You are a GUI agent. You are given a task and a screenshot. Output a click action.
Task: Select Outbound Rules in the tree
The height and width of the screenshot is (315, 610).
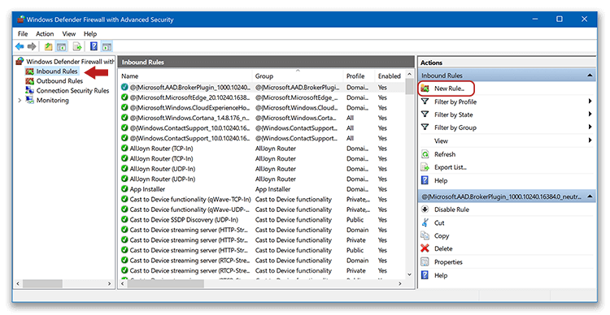(x=59, y=81)
